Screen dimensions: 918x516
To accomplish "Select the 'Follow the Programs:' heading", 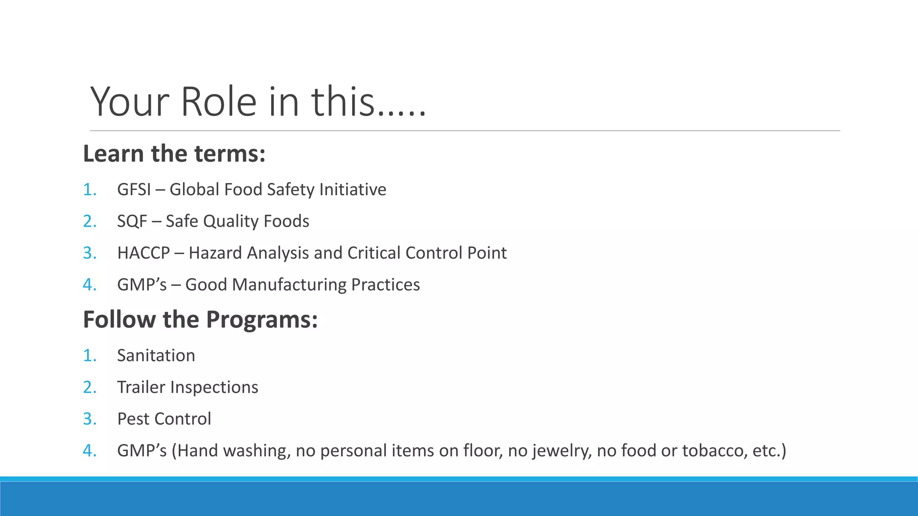I will (200, 320).
